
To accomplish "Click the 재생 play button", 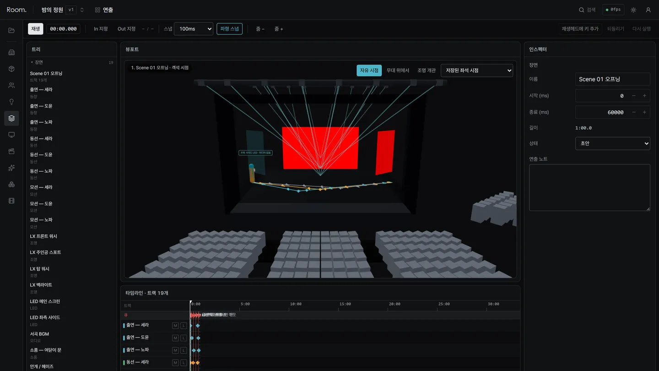I will [x=36, y=29].
